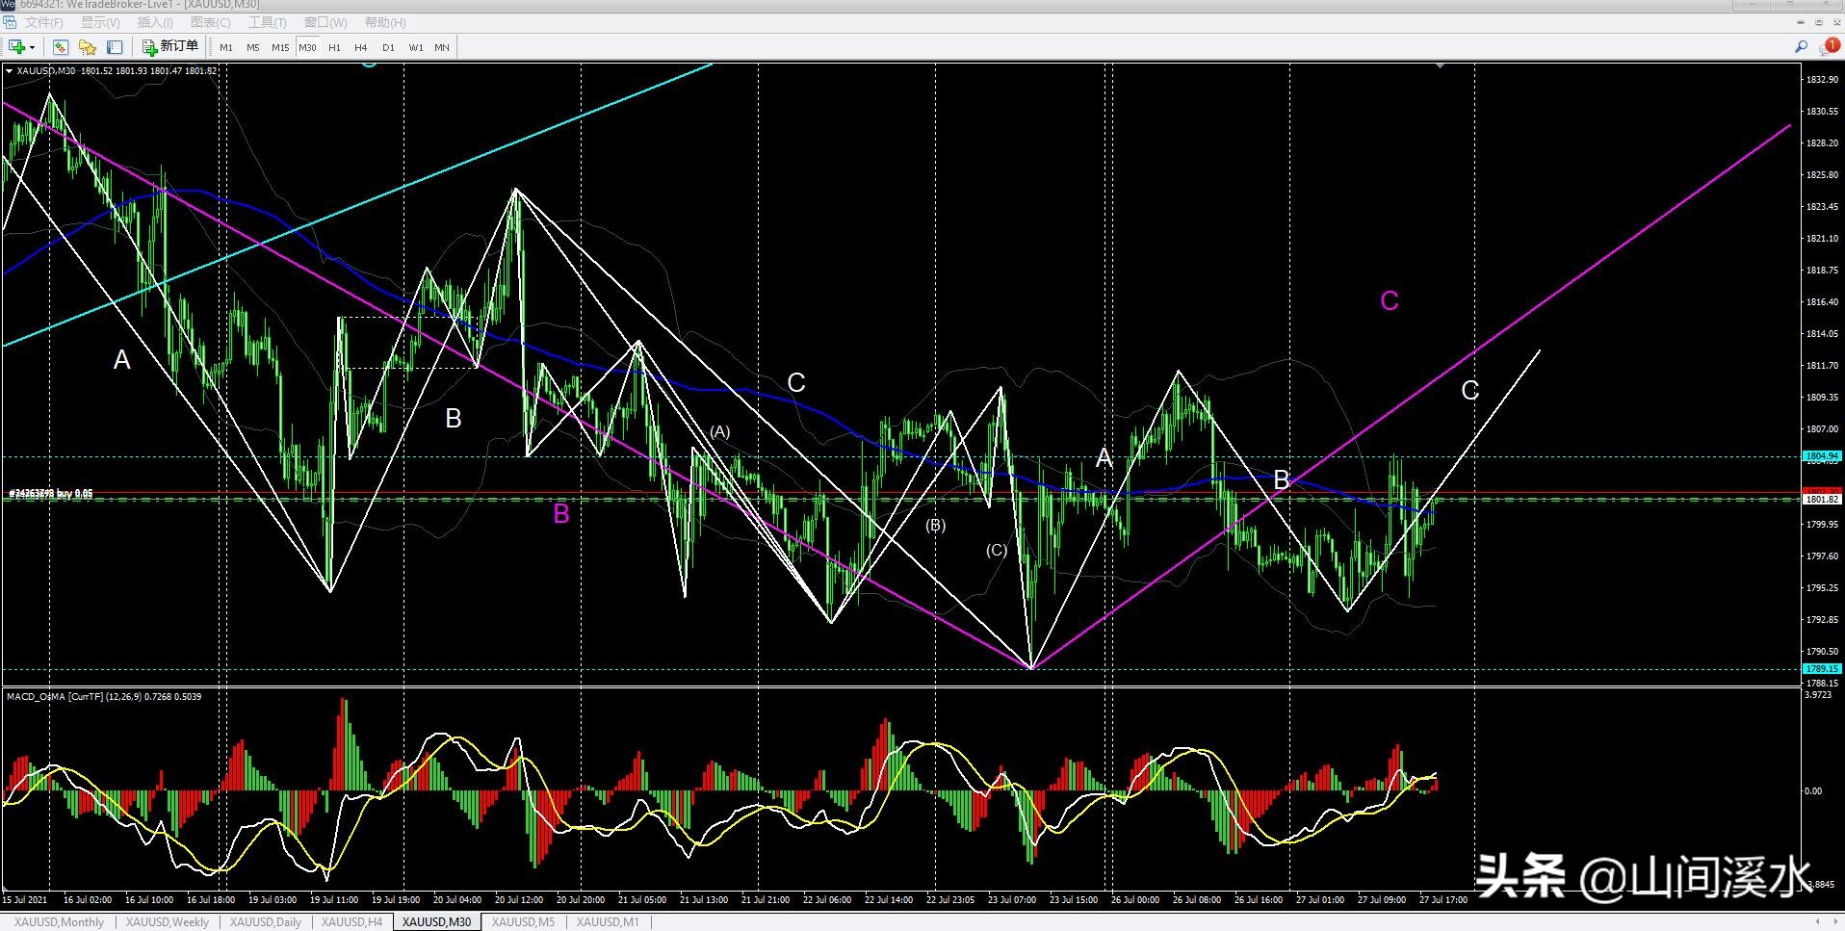Image resolution: width=1845 pixels, height=931 pixels.
Task: Click the search magnifier icon
Action: (1801, 46)
